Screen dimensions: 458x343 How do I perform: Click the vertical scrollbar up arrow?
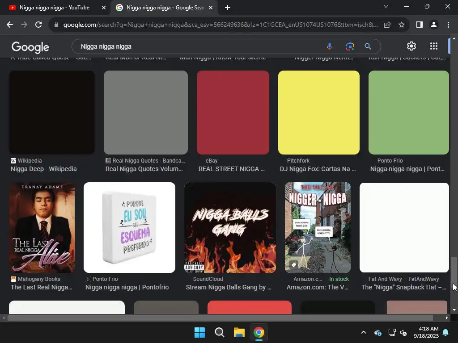pos(454,38)
